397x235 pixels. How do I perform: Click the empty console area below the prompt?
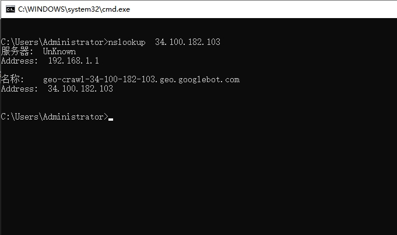198,177
